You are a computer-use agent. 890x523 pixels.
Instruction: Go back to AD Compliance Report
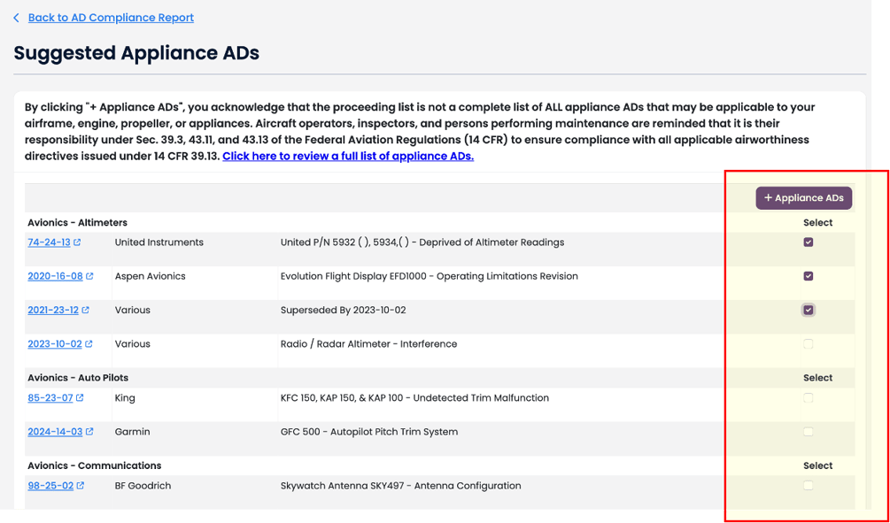click(111, 18)
